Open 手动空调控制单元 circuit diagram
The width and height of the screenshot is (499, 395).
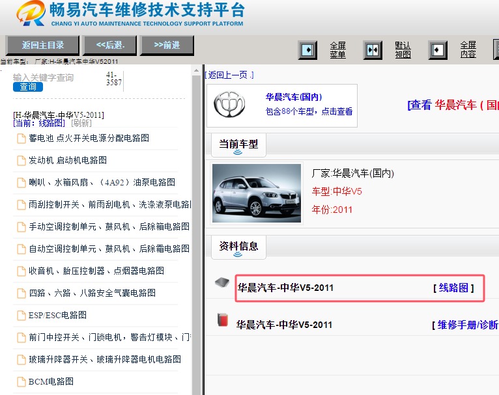click(109, 226)
